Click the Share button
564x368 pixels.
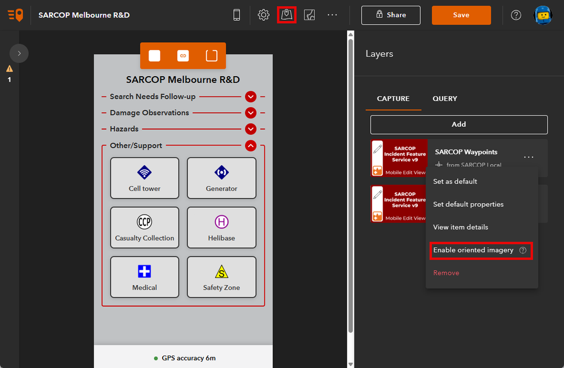391,15
